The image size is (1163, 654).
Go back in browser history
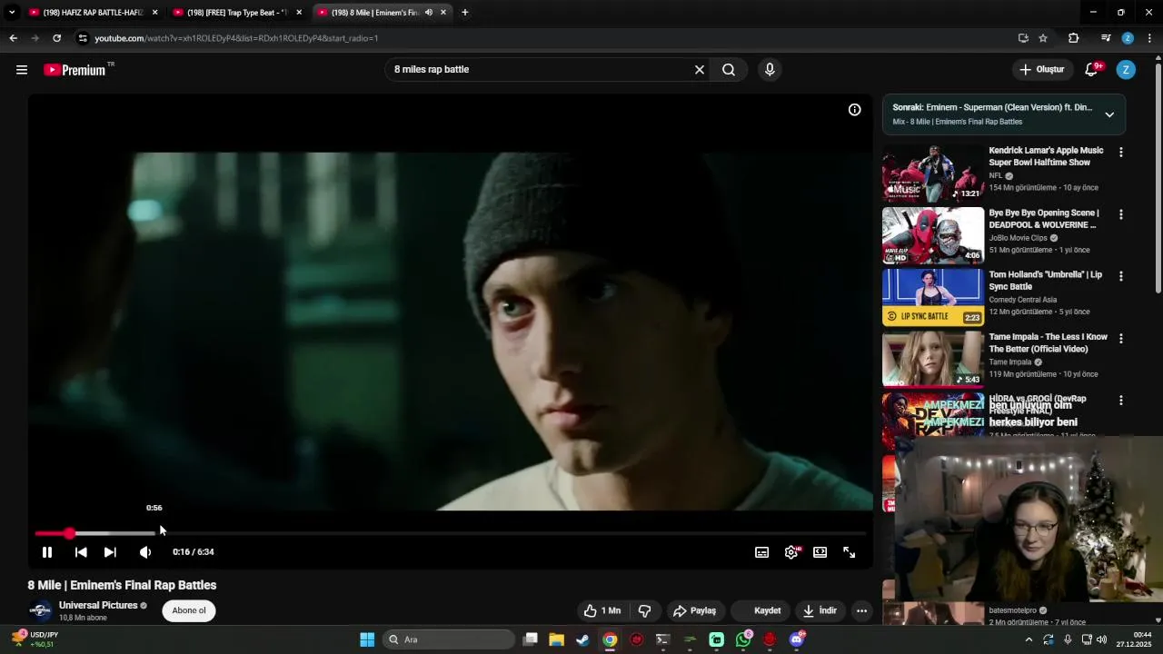13,38
